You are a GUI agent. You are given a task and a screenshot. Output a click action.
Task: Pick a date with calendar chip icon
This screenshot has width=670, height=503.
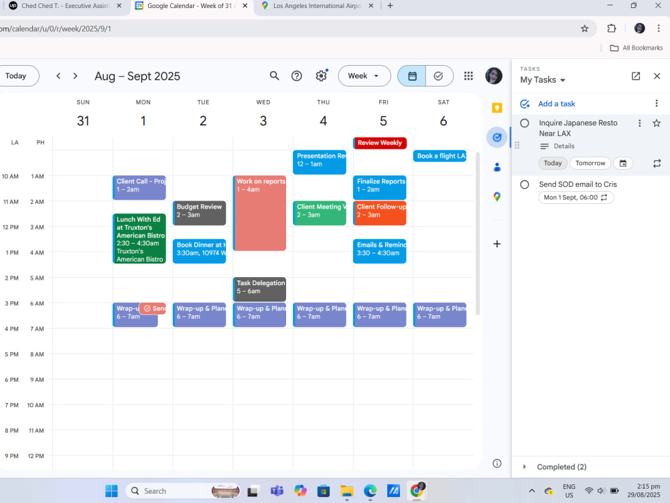coord(623,164)
